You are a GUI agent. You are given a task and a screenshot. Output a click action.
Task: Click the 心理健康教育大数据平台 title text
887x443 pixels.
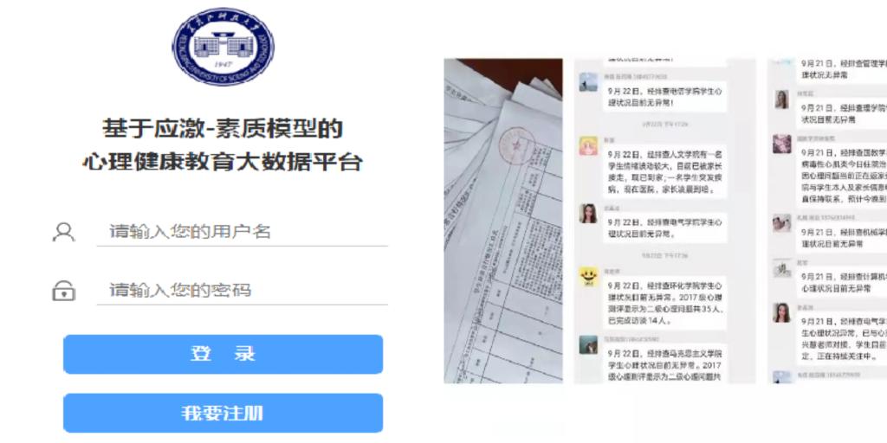tap(223, 162)
